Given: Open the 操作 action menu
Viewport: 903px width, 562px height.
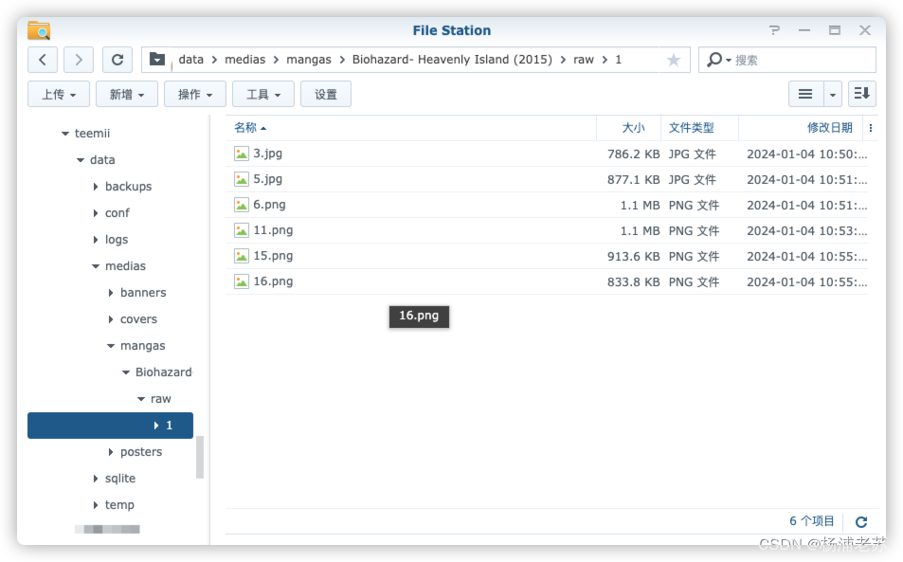Looking at the screenshot, I should [x=195, y=94].
